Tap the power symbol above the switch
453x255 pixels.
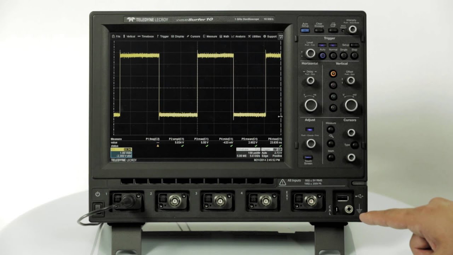point(98,194)
